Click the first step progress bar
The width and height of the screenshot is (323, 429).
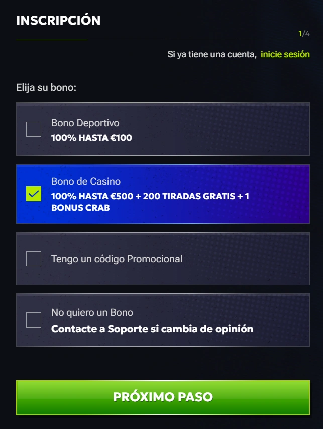(51, 38)
